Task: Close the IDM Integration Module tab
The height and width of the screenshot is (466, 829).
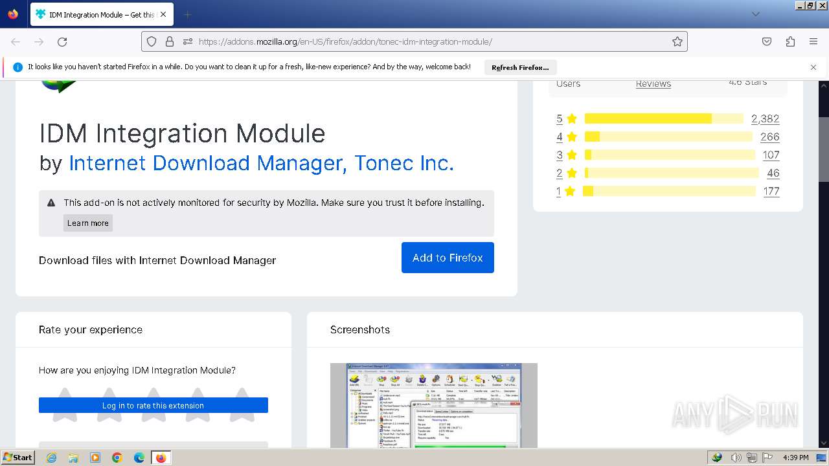Action: [x=163, y=14]
